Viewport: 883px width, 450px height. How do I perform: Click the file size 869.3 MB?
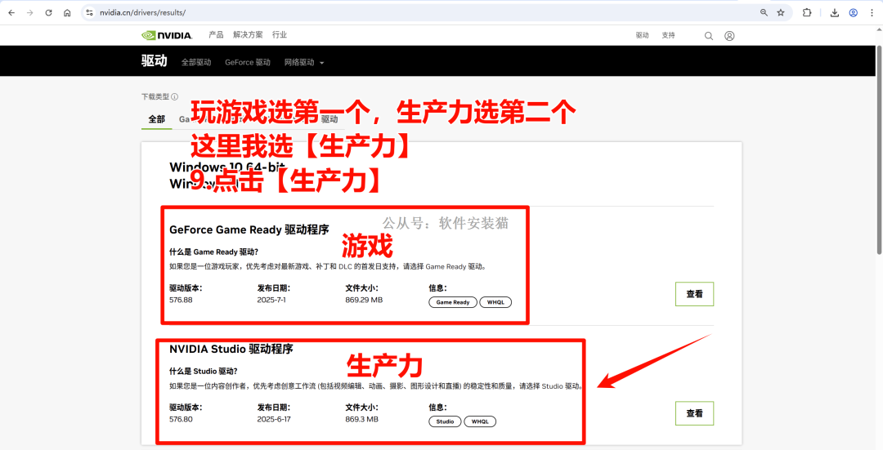(361, 419)
